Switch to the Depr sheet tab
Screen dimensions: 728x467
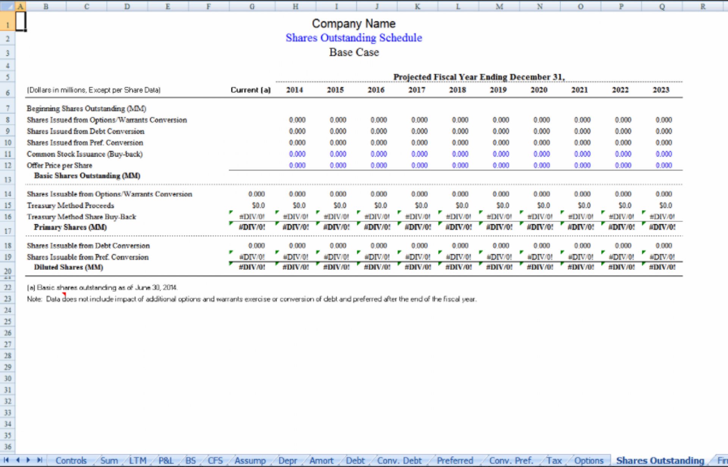click(x=287, y=461)
